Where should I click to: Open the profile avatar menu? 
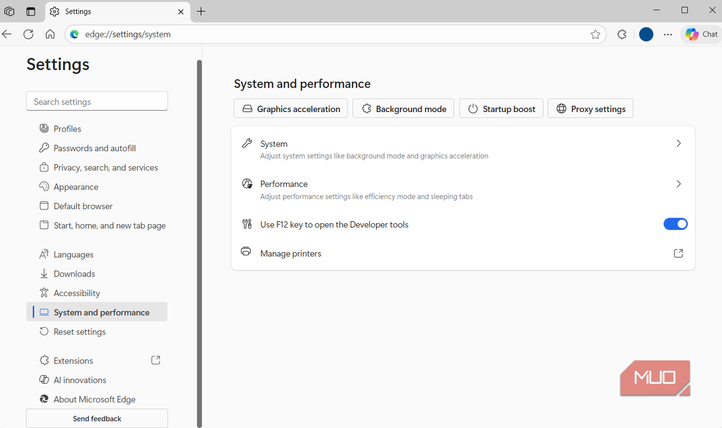[x=646, y=34]
